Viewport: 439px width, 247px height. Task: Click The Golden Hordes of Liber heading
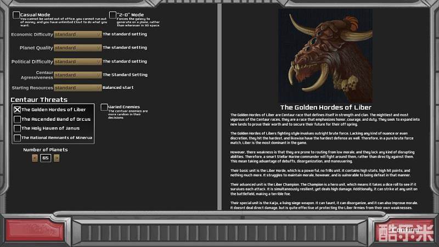(x=325, y=107)
